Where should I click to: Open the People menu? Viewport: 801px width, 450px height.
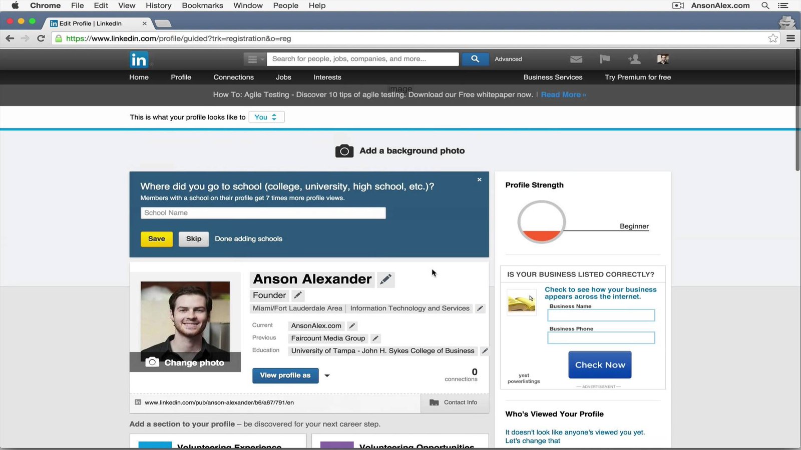tap(285, 5)
